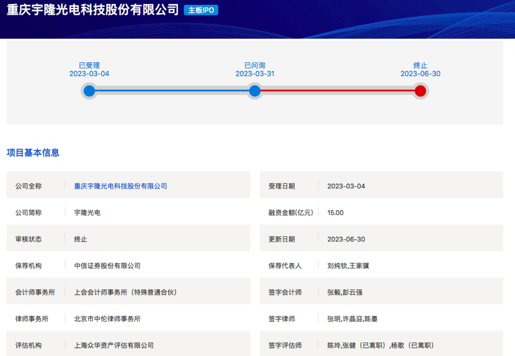
Task: Click the 已受理 timeline label
Action: pyautogui.click(x=89, y=65)
